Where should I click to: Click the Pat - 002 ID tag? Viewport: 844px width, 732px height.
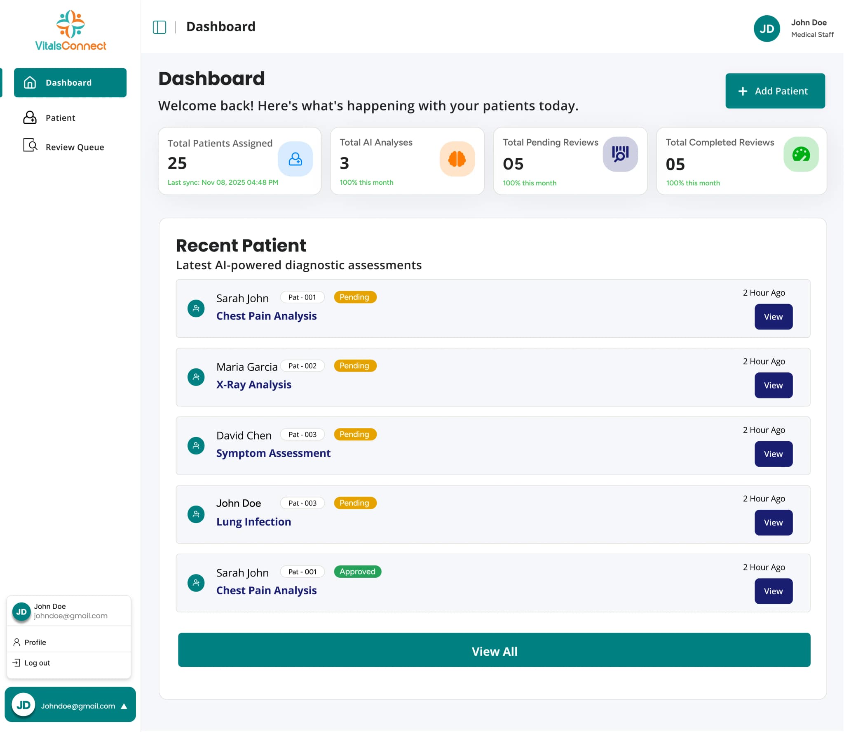[302, 366]
